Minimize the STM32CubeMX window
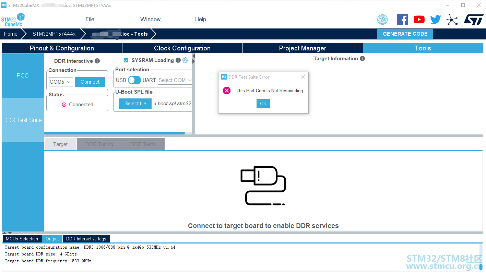The width and height of the screenshot is (486, 274). click(448, 5)
